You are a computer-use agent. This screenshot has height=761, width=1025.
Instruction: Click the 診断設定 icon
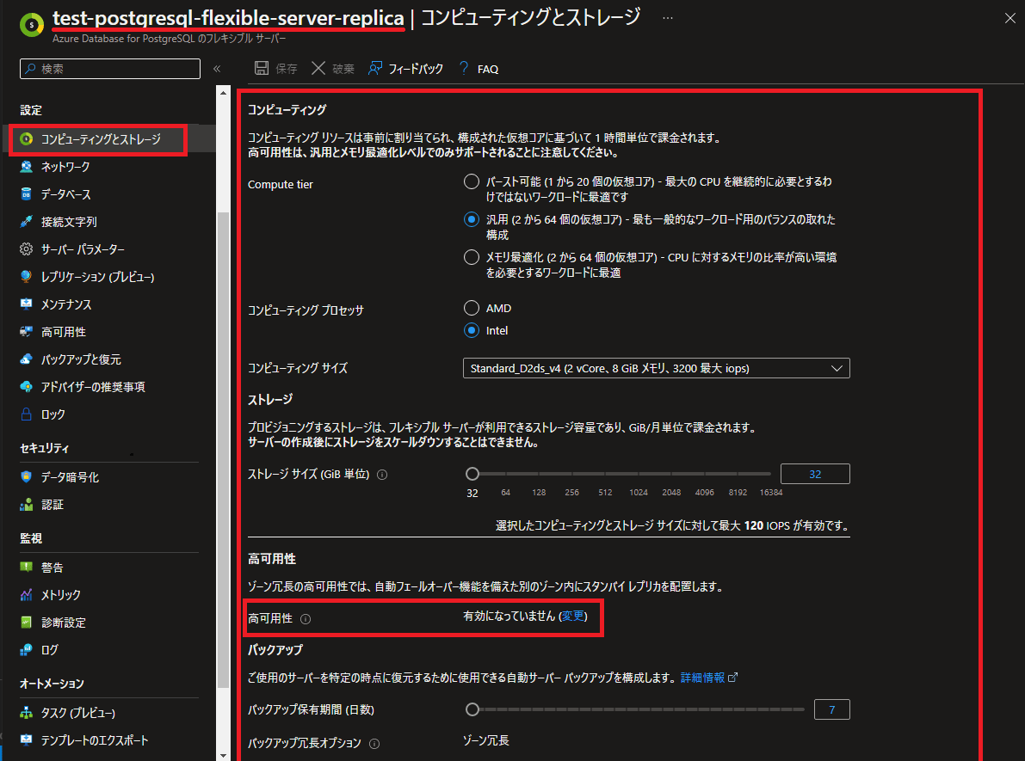tap(26, 622)
